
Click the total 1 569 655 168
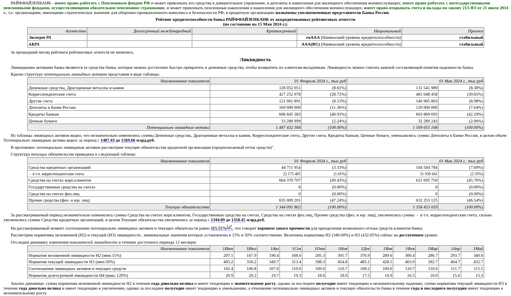pyautogui.click(x=425, y=127)
